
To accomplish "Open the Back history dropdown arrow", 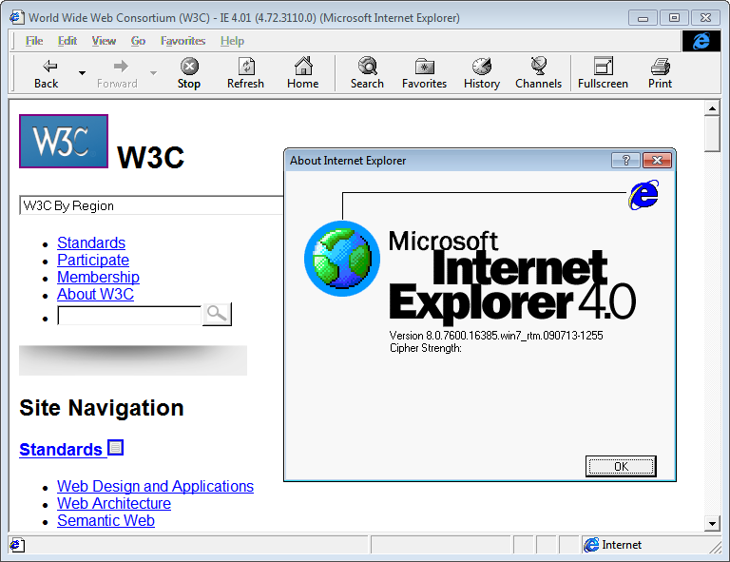I will pos(82,73).
